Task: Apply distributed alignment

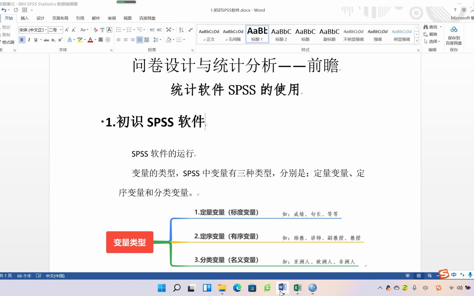Action: [147, 40]
